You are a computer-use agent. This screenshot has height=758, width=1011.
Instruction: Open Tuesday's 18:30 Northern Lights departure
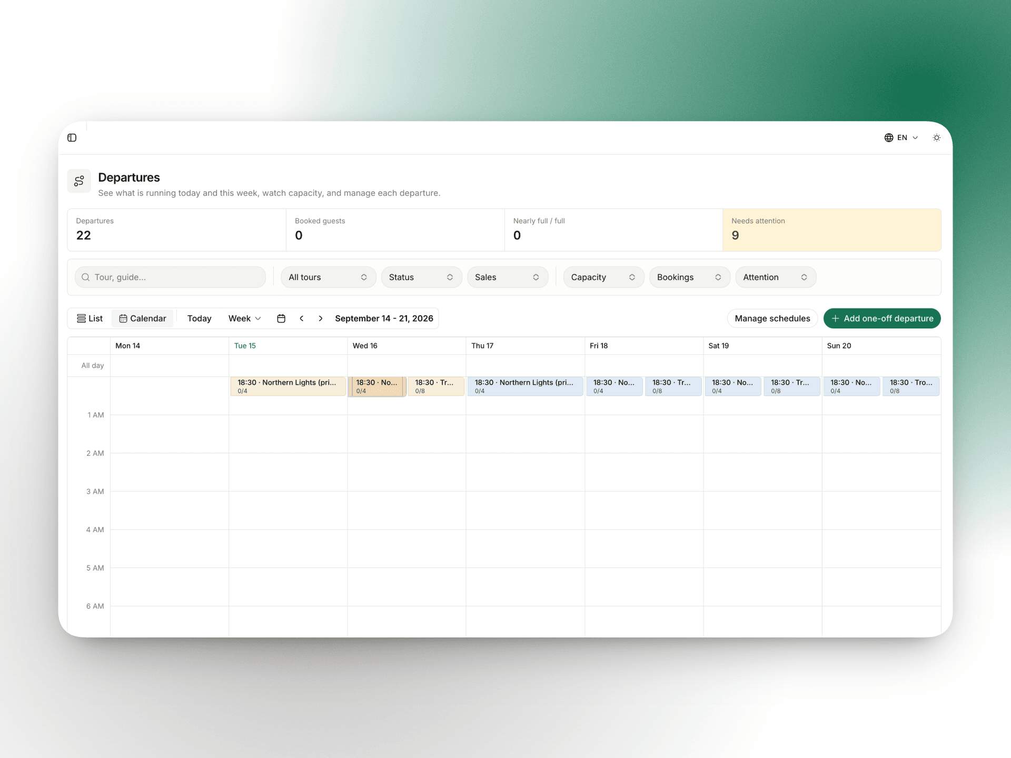(x=288, y=386)
